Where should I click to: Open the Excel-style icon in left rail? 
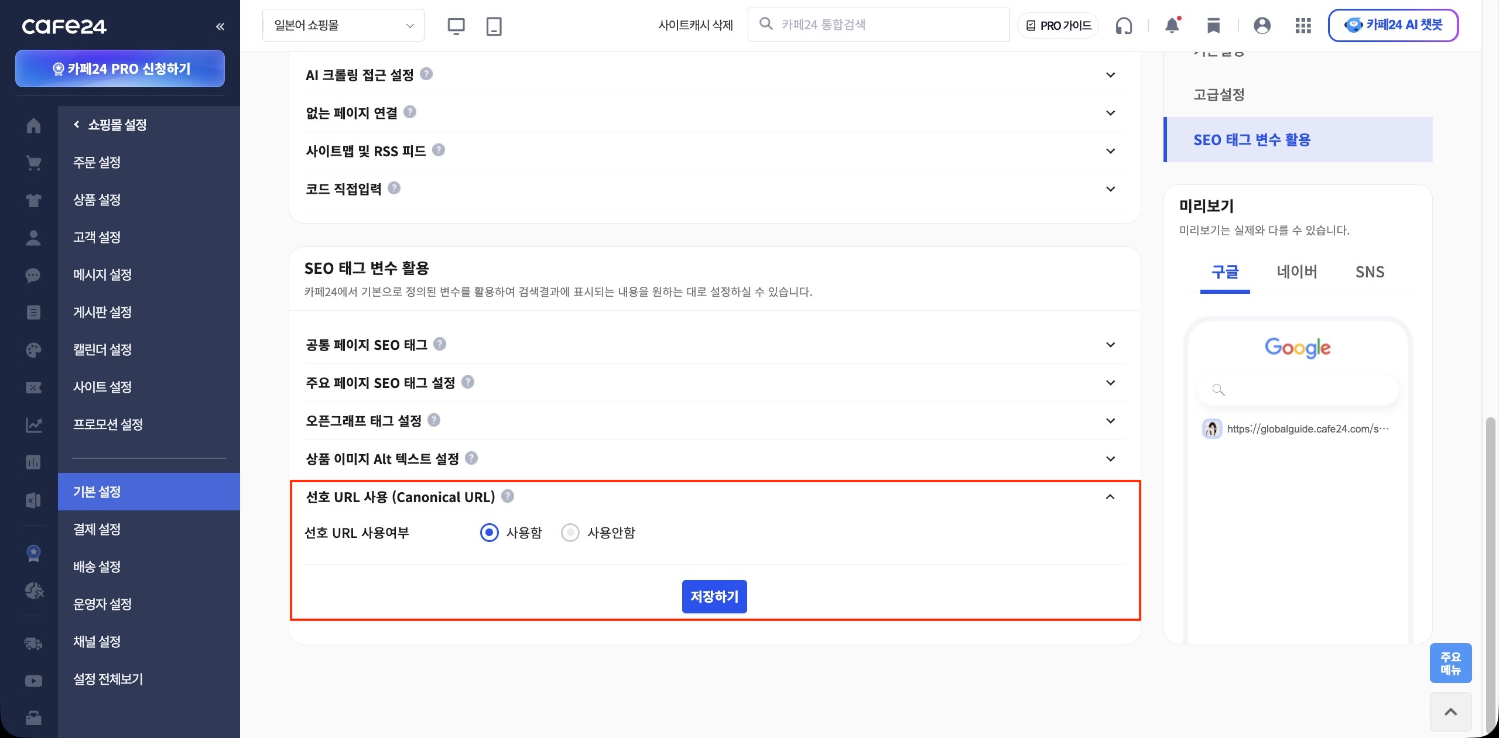pyautogui.click(x=33, y=500)
